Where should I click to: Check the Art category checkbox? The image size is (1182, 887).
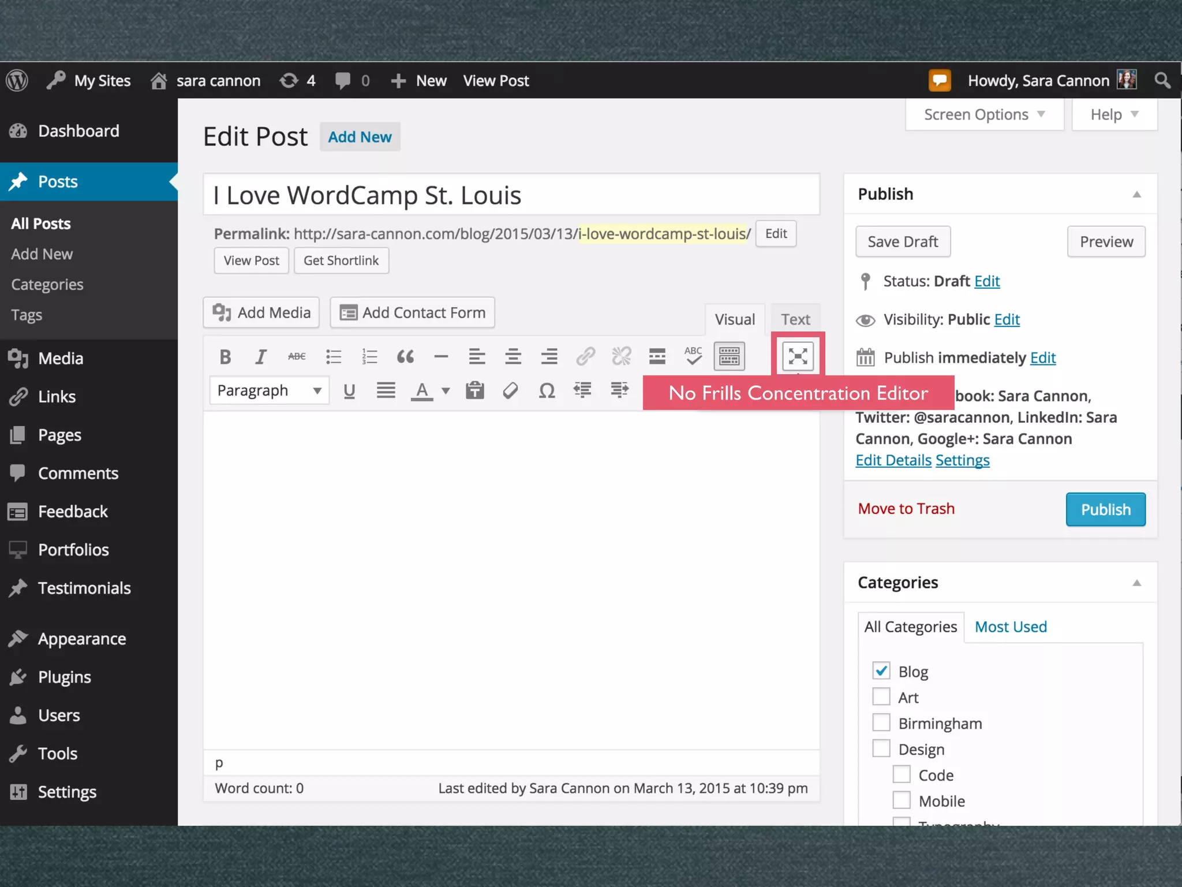[x=881, y=696]
